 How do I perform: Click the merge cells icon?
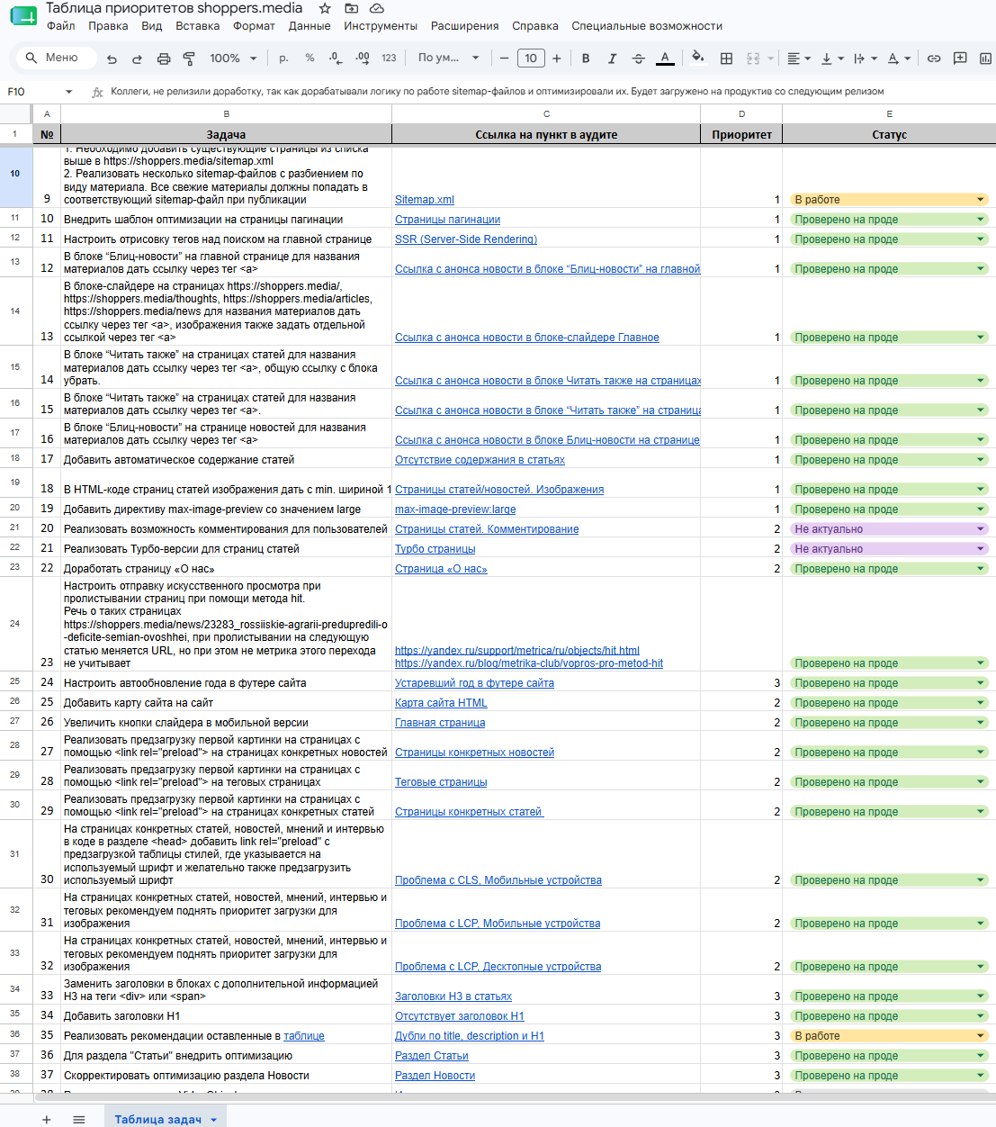[753, 59]
